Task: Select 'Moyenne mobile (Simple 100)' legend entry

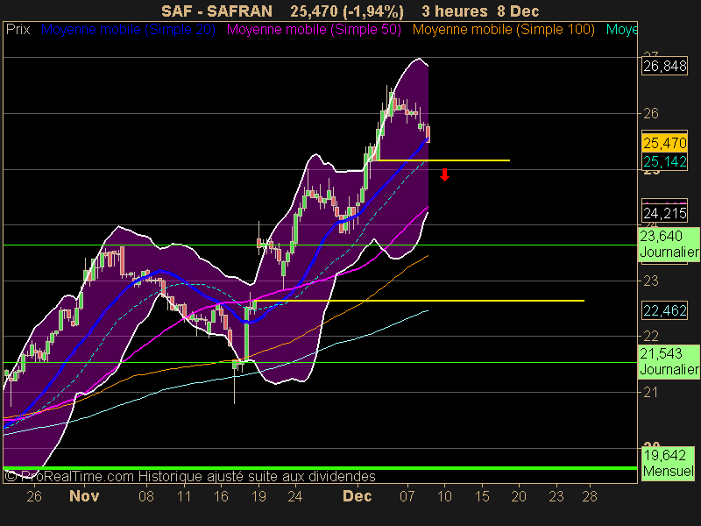Action: 503,30
